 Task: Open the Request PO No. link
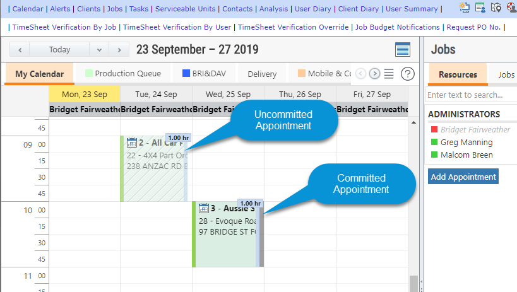point(473,27)
